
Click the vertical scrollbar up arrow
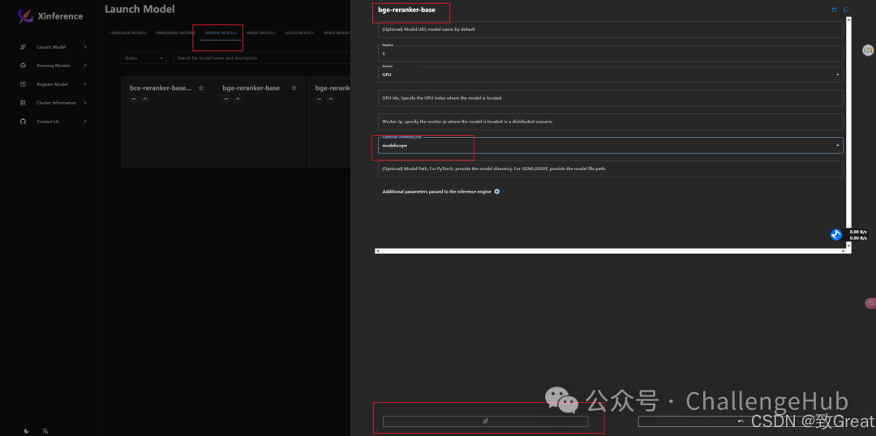pyautogui.click(x=848, y=20)
